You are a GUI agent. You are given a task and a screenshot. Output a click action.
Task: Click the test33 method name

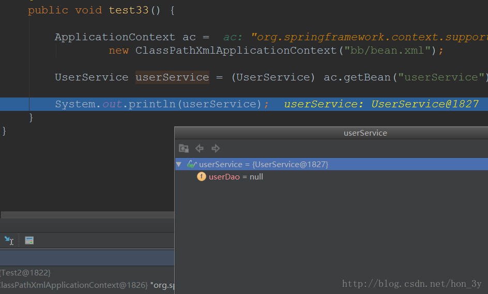(129, 10)
